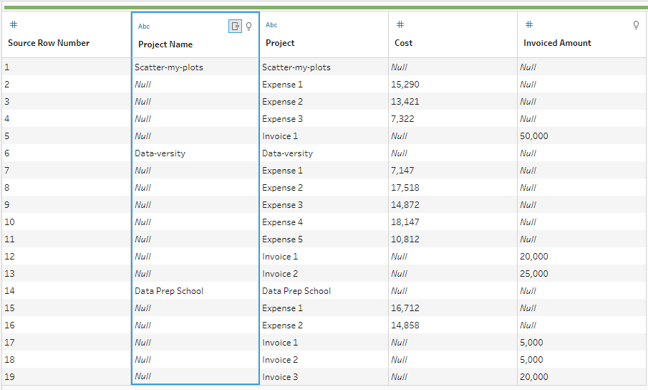Click the number type icon for Source Row Number
The height and width of the screenshot is (390, 648).
[x=12, y=25]
